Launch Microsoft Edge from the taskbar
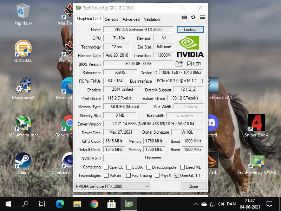281x211 pixels. click(x=60, y=204)
